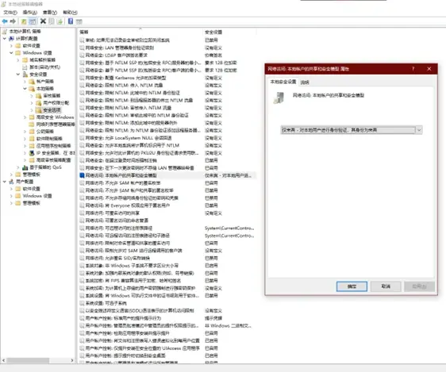Click the 确定 button

352,286
